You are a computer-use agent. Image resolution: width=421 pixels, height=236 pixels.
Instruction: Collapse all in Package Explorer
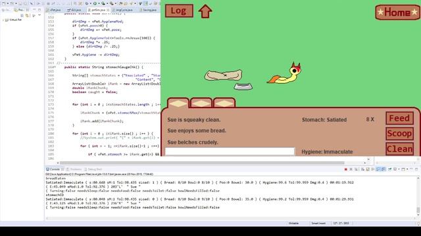pos(22,16)
